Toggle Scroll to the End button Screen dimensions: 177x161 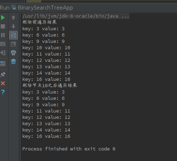pos(13,44)
